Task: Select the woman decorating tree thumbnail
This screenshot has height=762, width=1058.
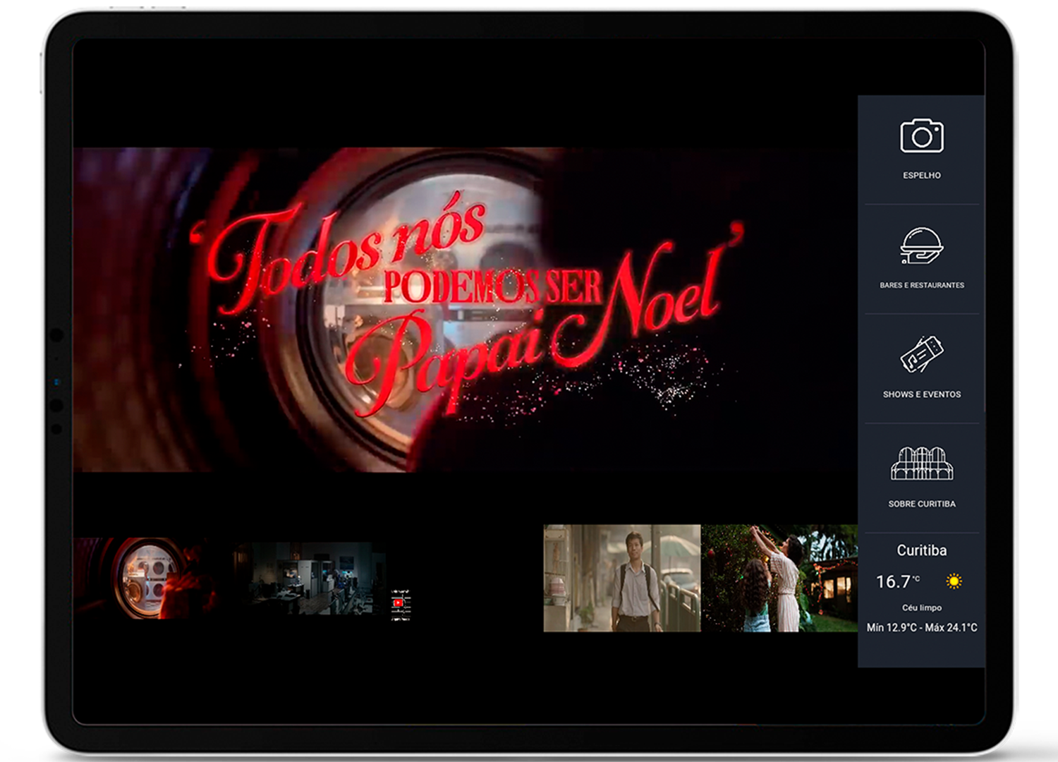Action: tap(779, 578)
